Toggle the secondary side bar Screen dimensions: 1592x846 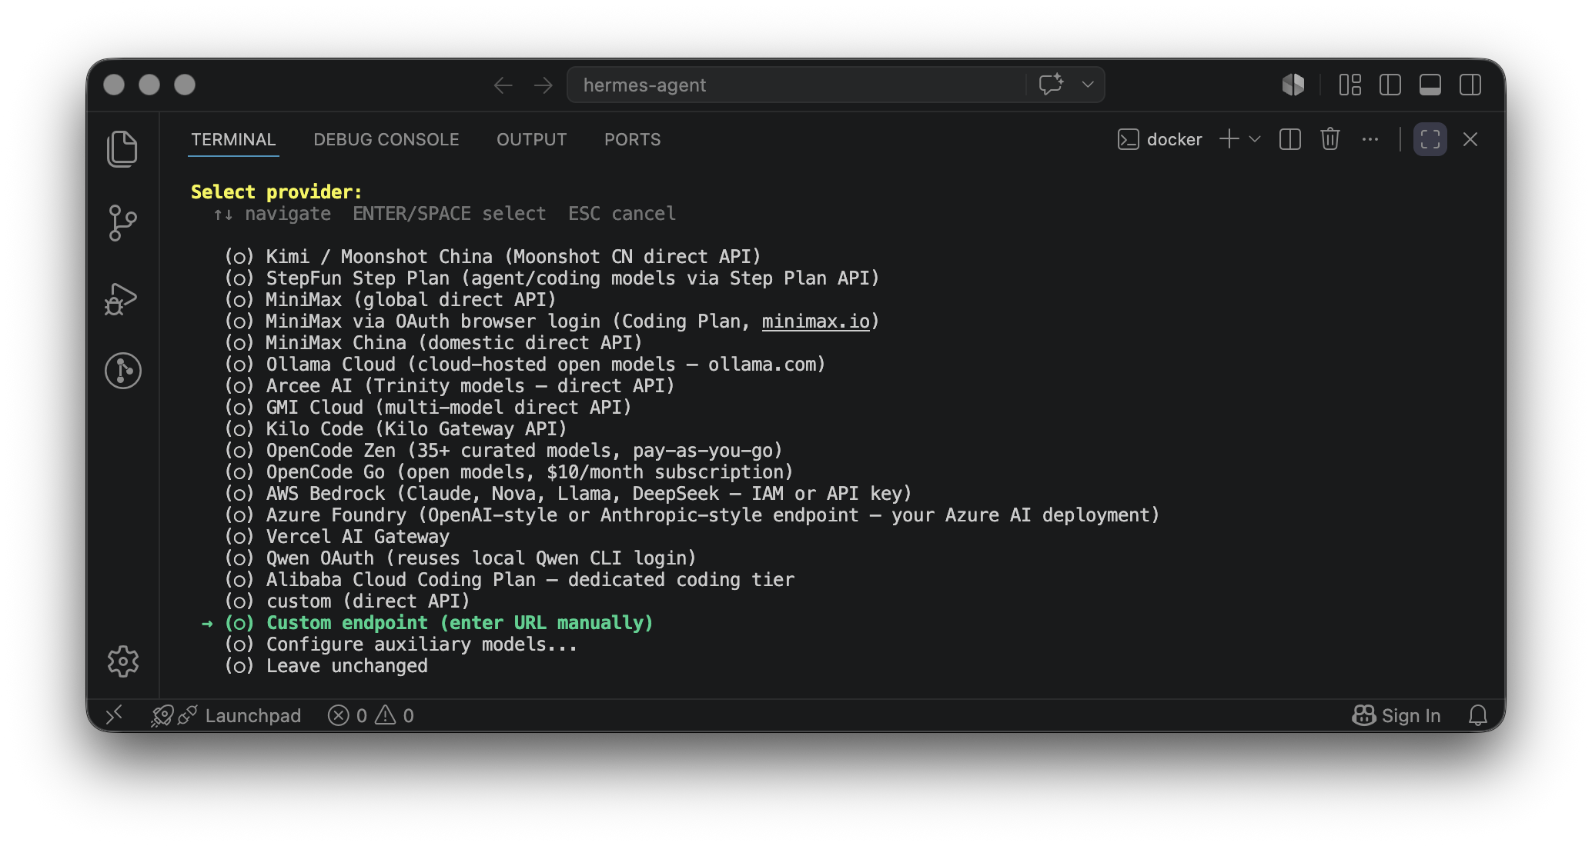pyautogui.click(x=1470, y=85)
